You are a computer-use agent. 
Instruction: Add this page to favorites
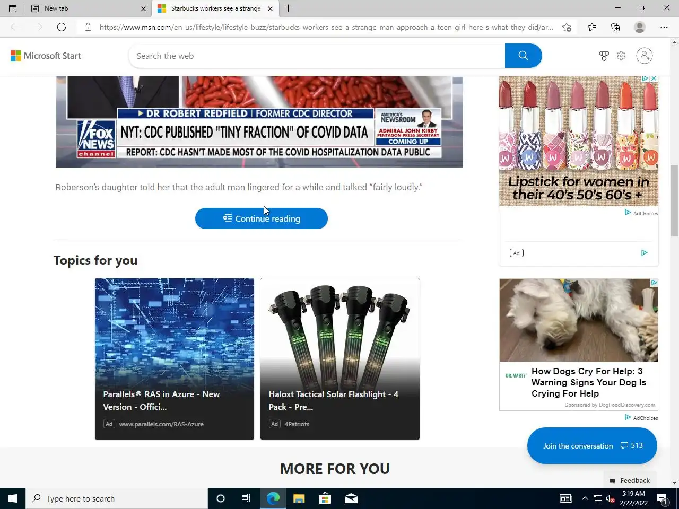(567, 27)
